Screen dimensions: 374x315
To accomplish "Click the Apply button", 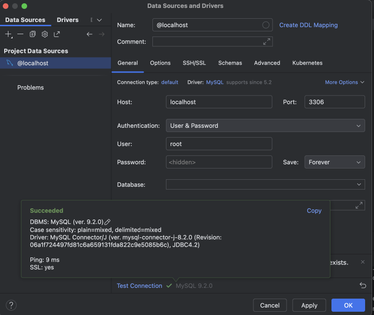I will (x=309, y=305).
